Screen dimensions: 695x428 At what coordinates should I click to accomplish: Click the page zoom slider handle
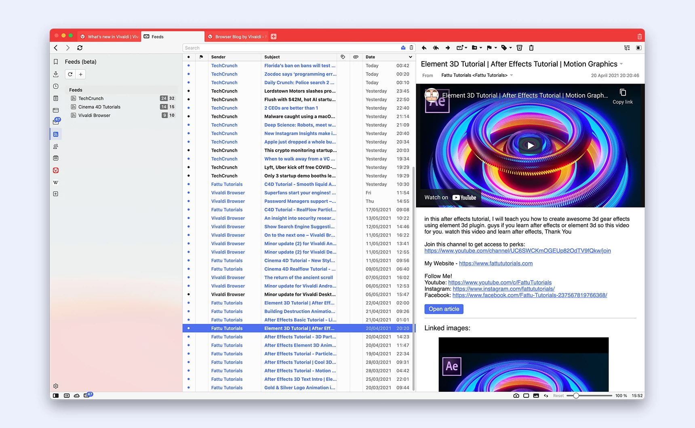(x=576, y=396)
